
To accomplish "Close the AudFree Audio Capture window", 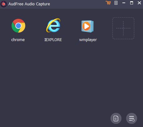I will click(139, 3).
